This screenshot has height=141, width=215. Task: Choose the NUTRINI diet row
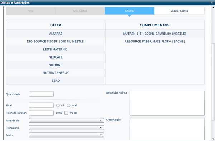pyautogui.click(x=56, y=65)
